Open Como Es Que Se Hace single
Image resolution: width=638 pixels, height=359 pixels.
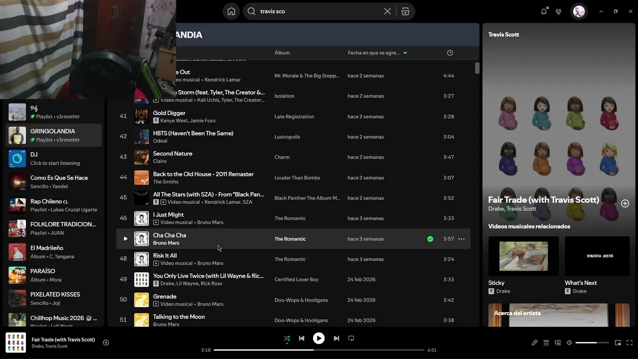coord(54,182)
